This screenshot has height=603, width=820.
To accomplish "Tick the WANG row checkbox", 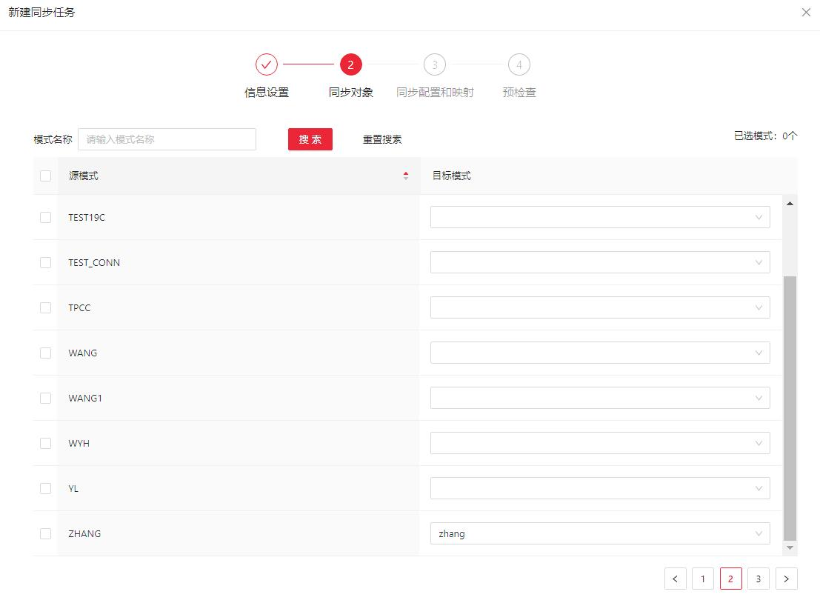I will point(45,353).
